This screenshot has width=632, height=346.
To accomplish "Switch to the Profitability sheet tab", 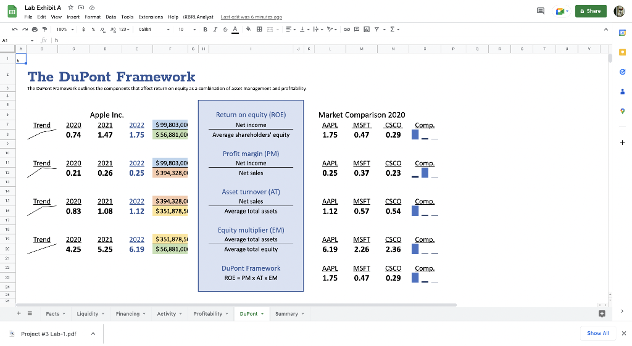I will [211, 314].
